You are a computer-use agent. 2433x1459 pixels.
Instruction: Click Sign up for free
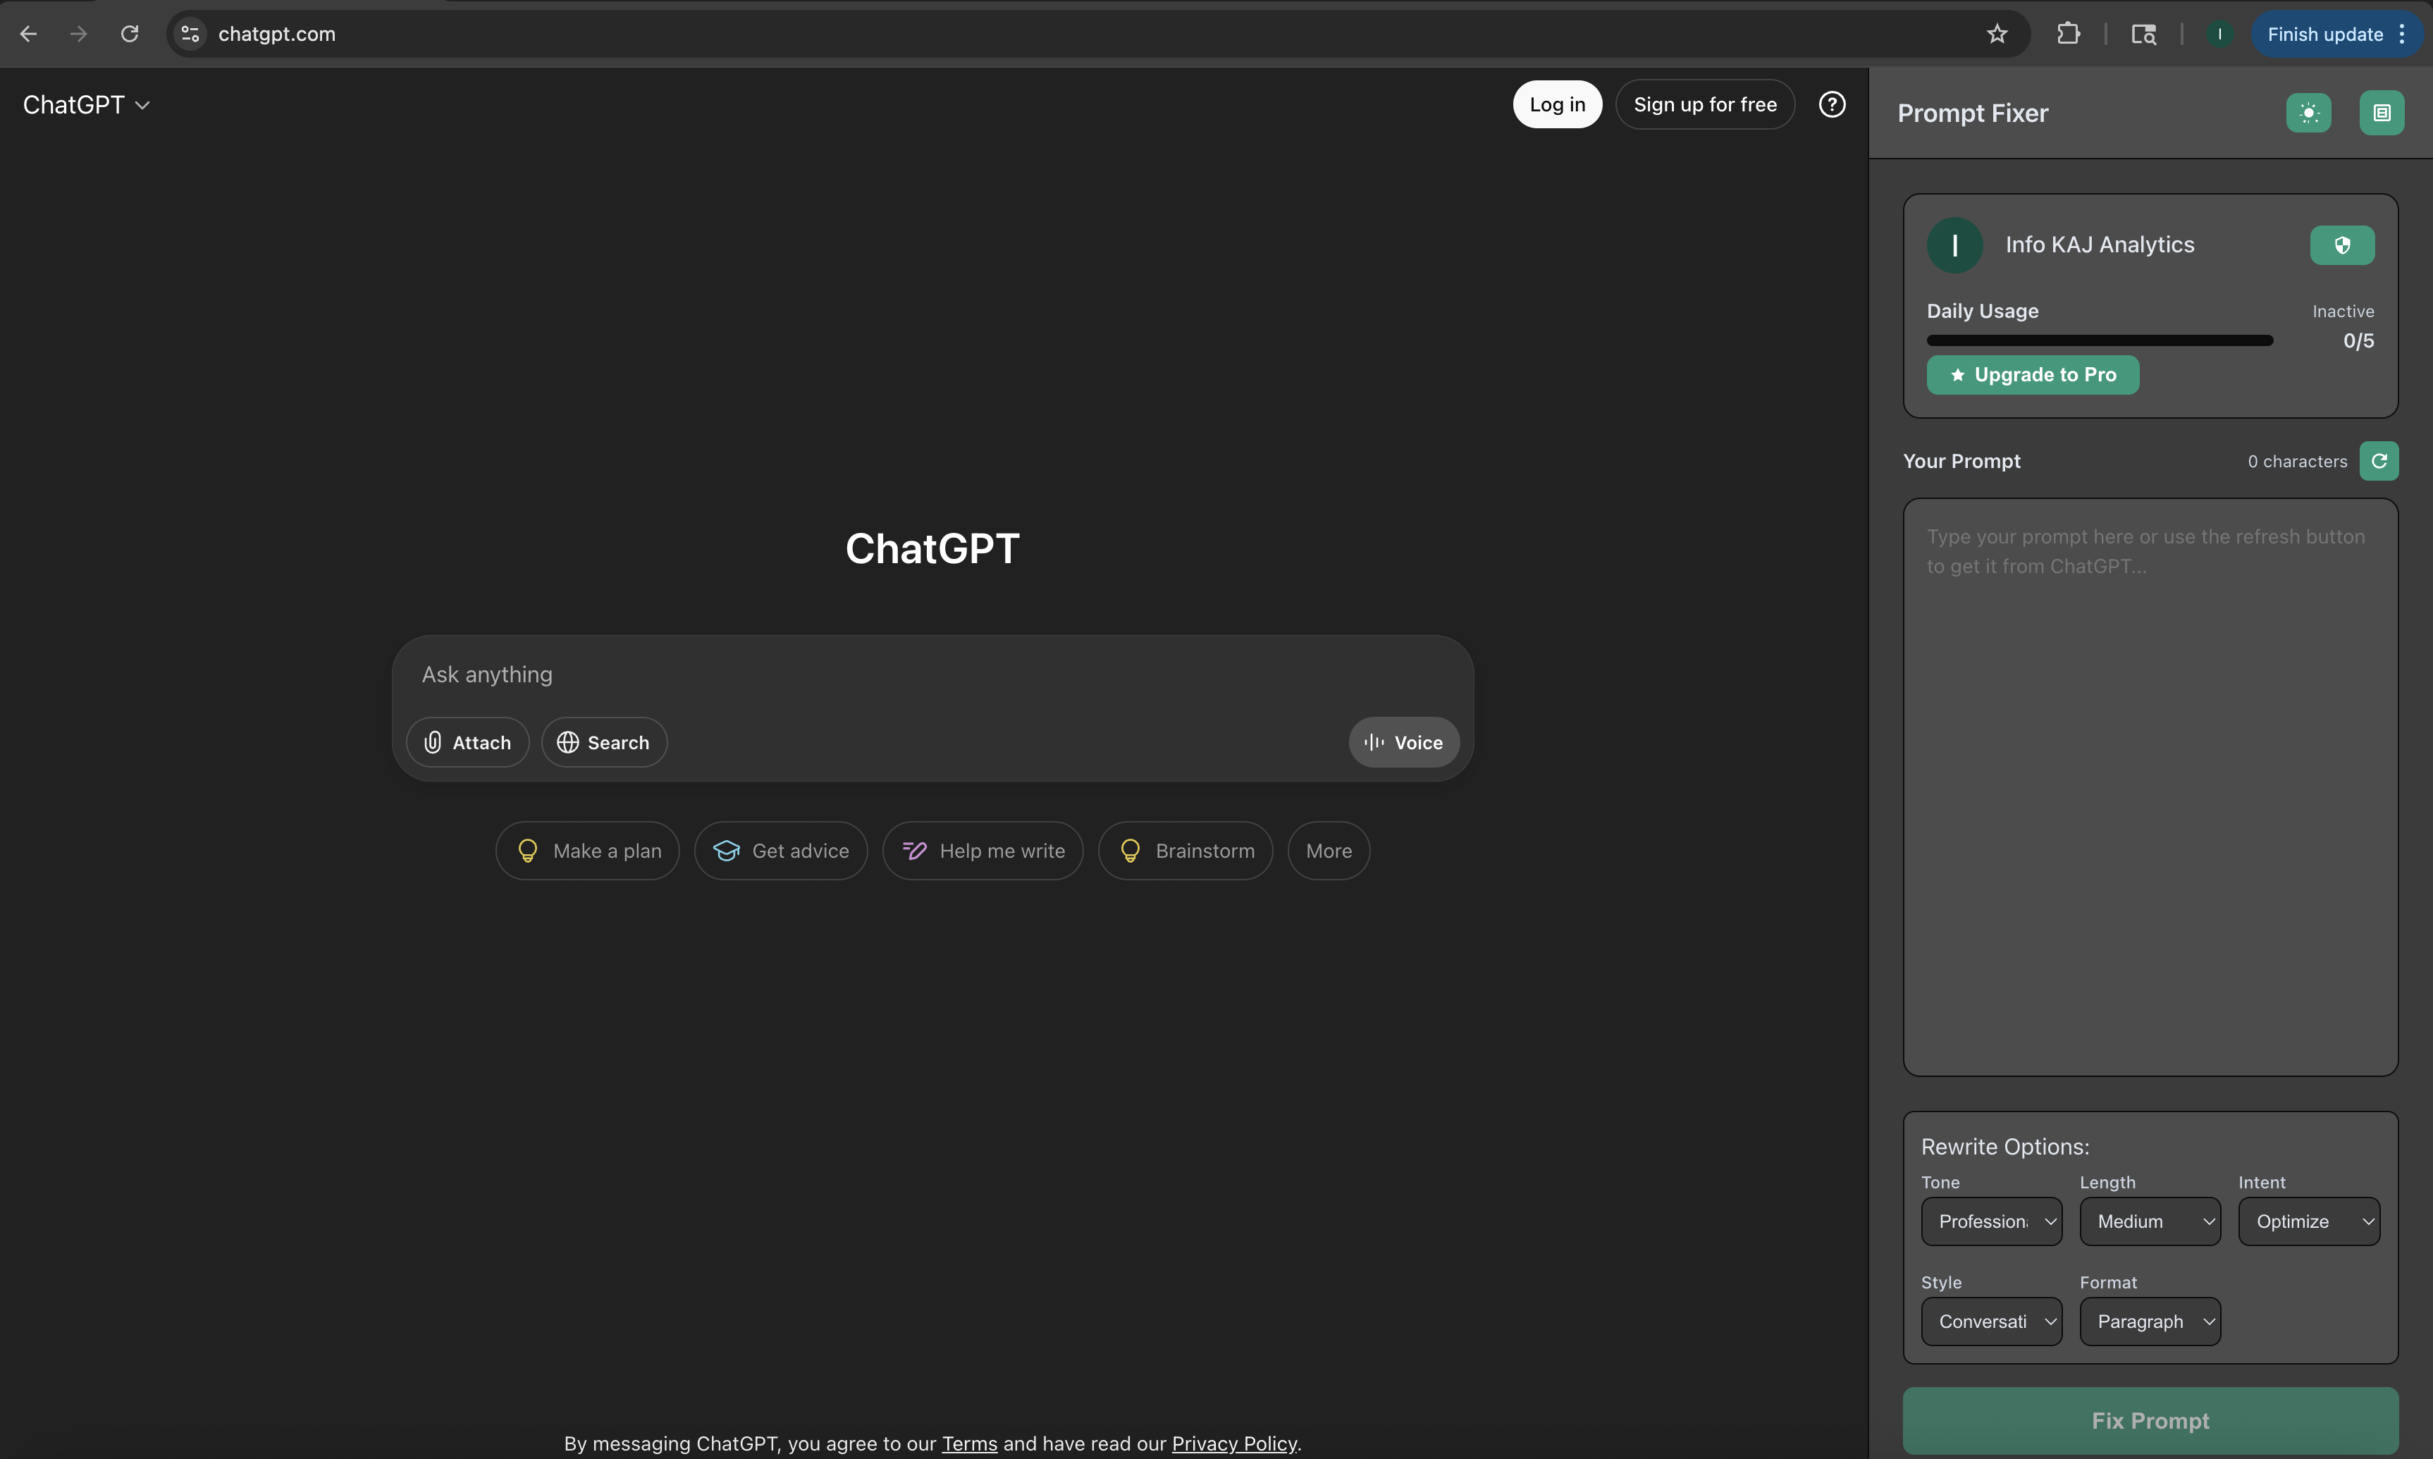point(1704,104)
